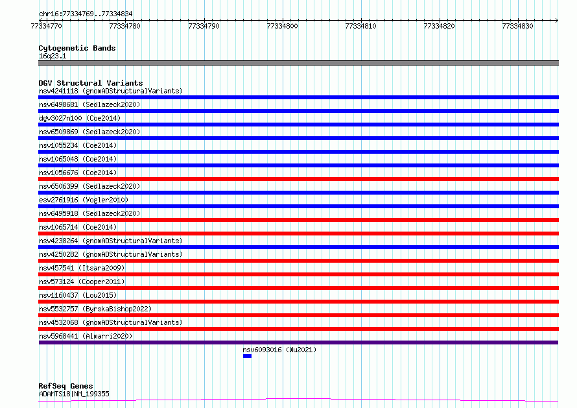Open nsv6093016 (Wu2021) label

click(279, 350)
